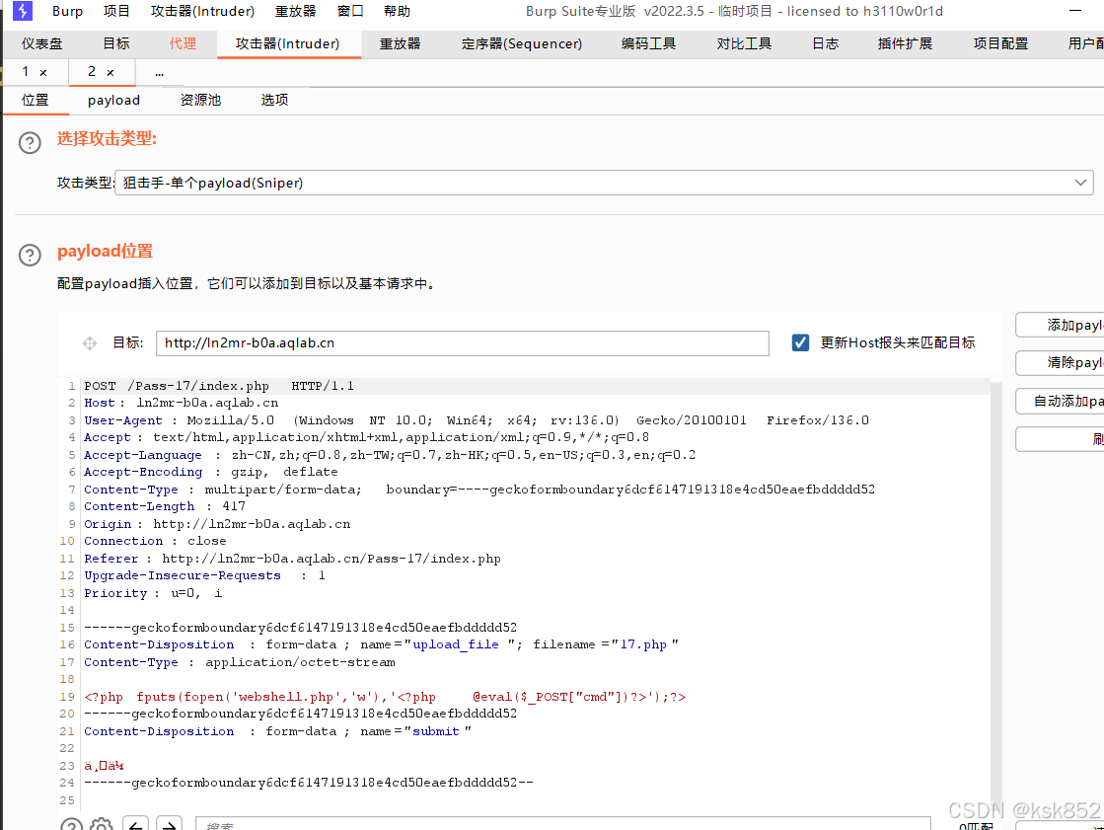Switch to the 目标 tab
Screen dimensions: 1104x830
coord(116,43)
